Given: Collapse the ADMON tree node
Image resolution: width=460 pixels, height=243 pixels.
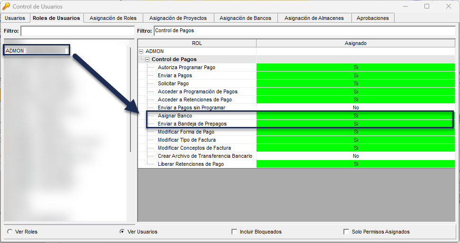Looking at the screenshot, I should pyautogui.click(x=141, y=51).
